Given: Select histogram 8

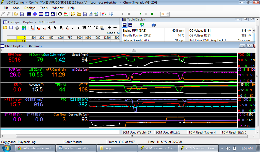Looking at the screenshot, I should [72, 27].
